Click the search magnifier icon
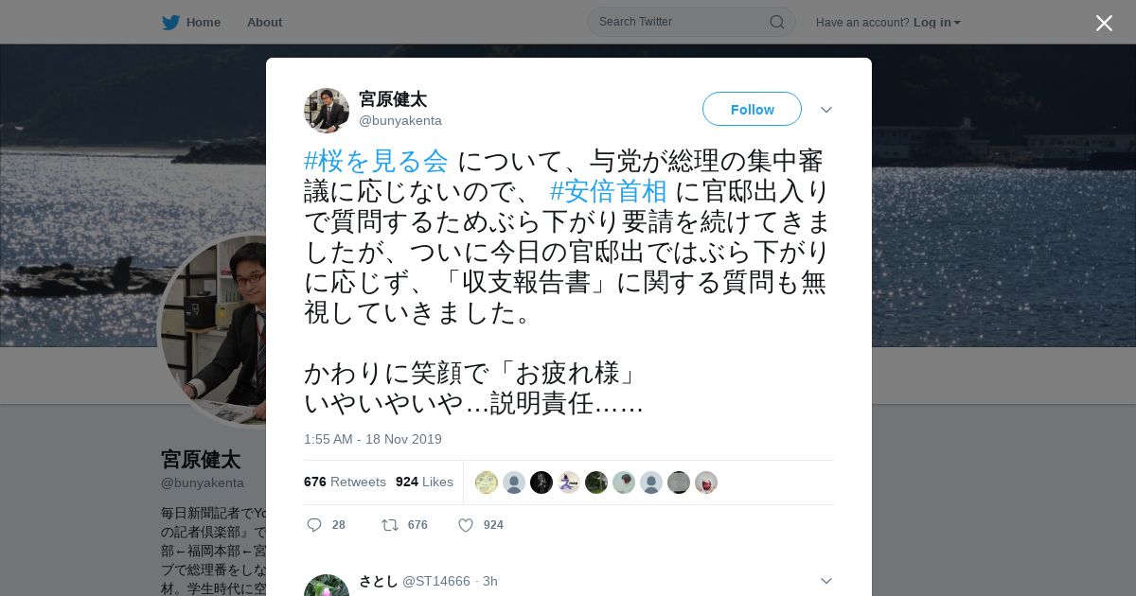 [x=776, y=22]
